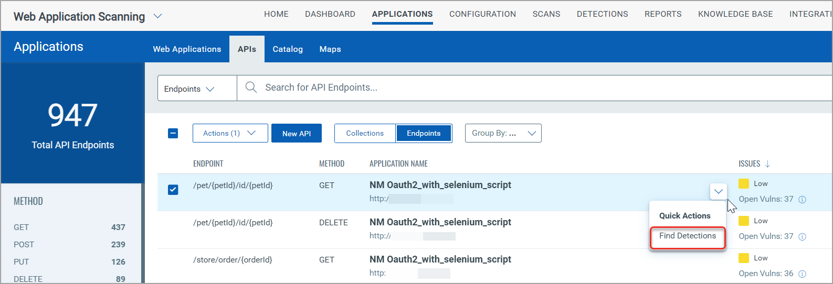The height and width of the screenshot is (284, 833).
Task: Open SCANS in top navigation
Action: pos(546,14)
